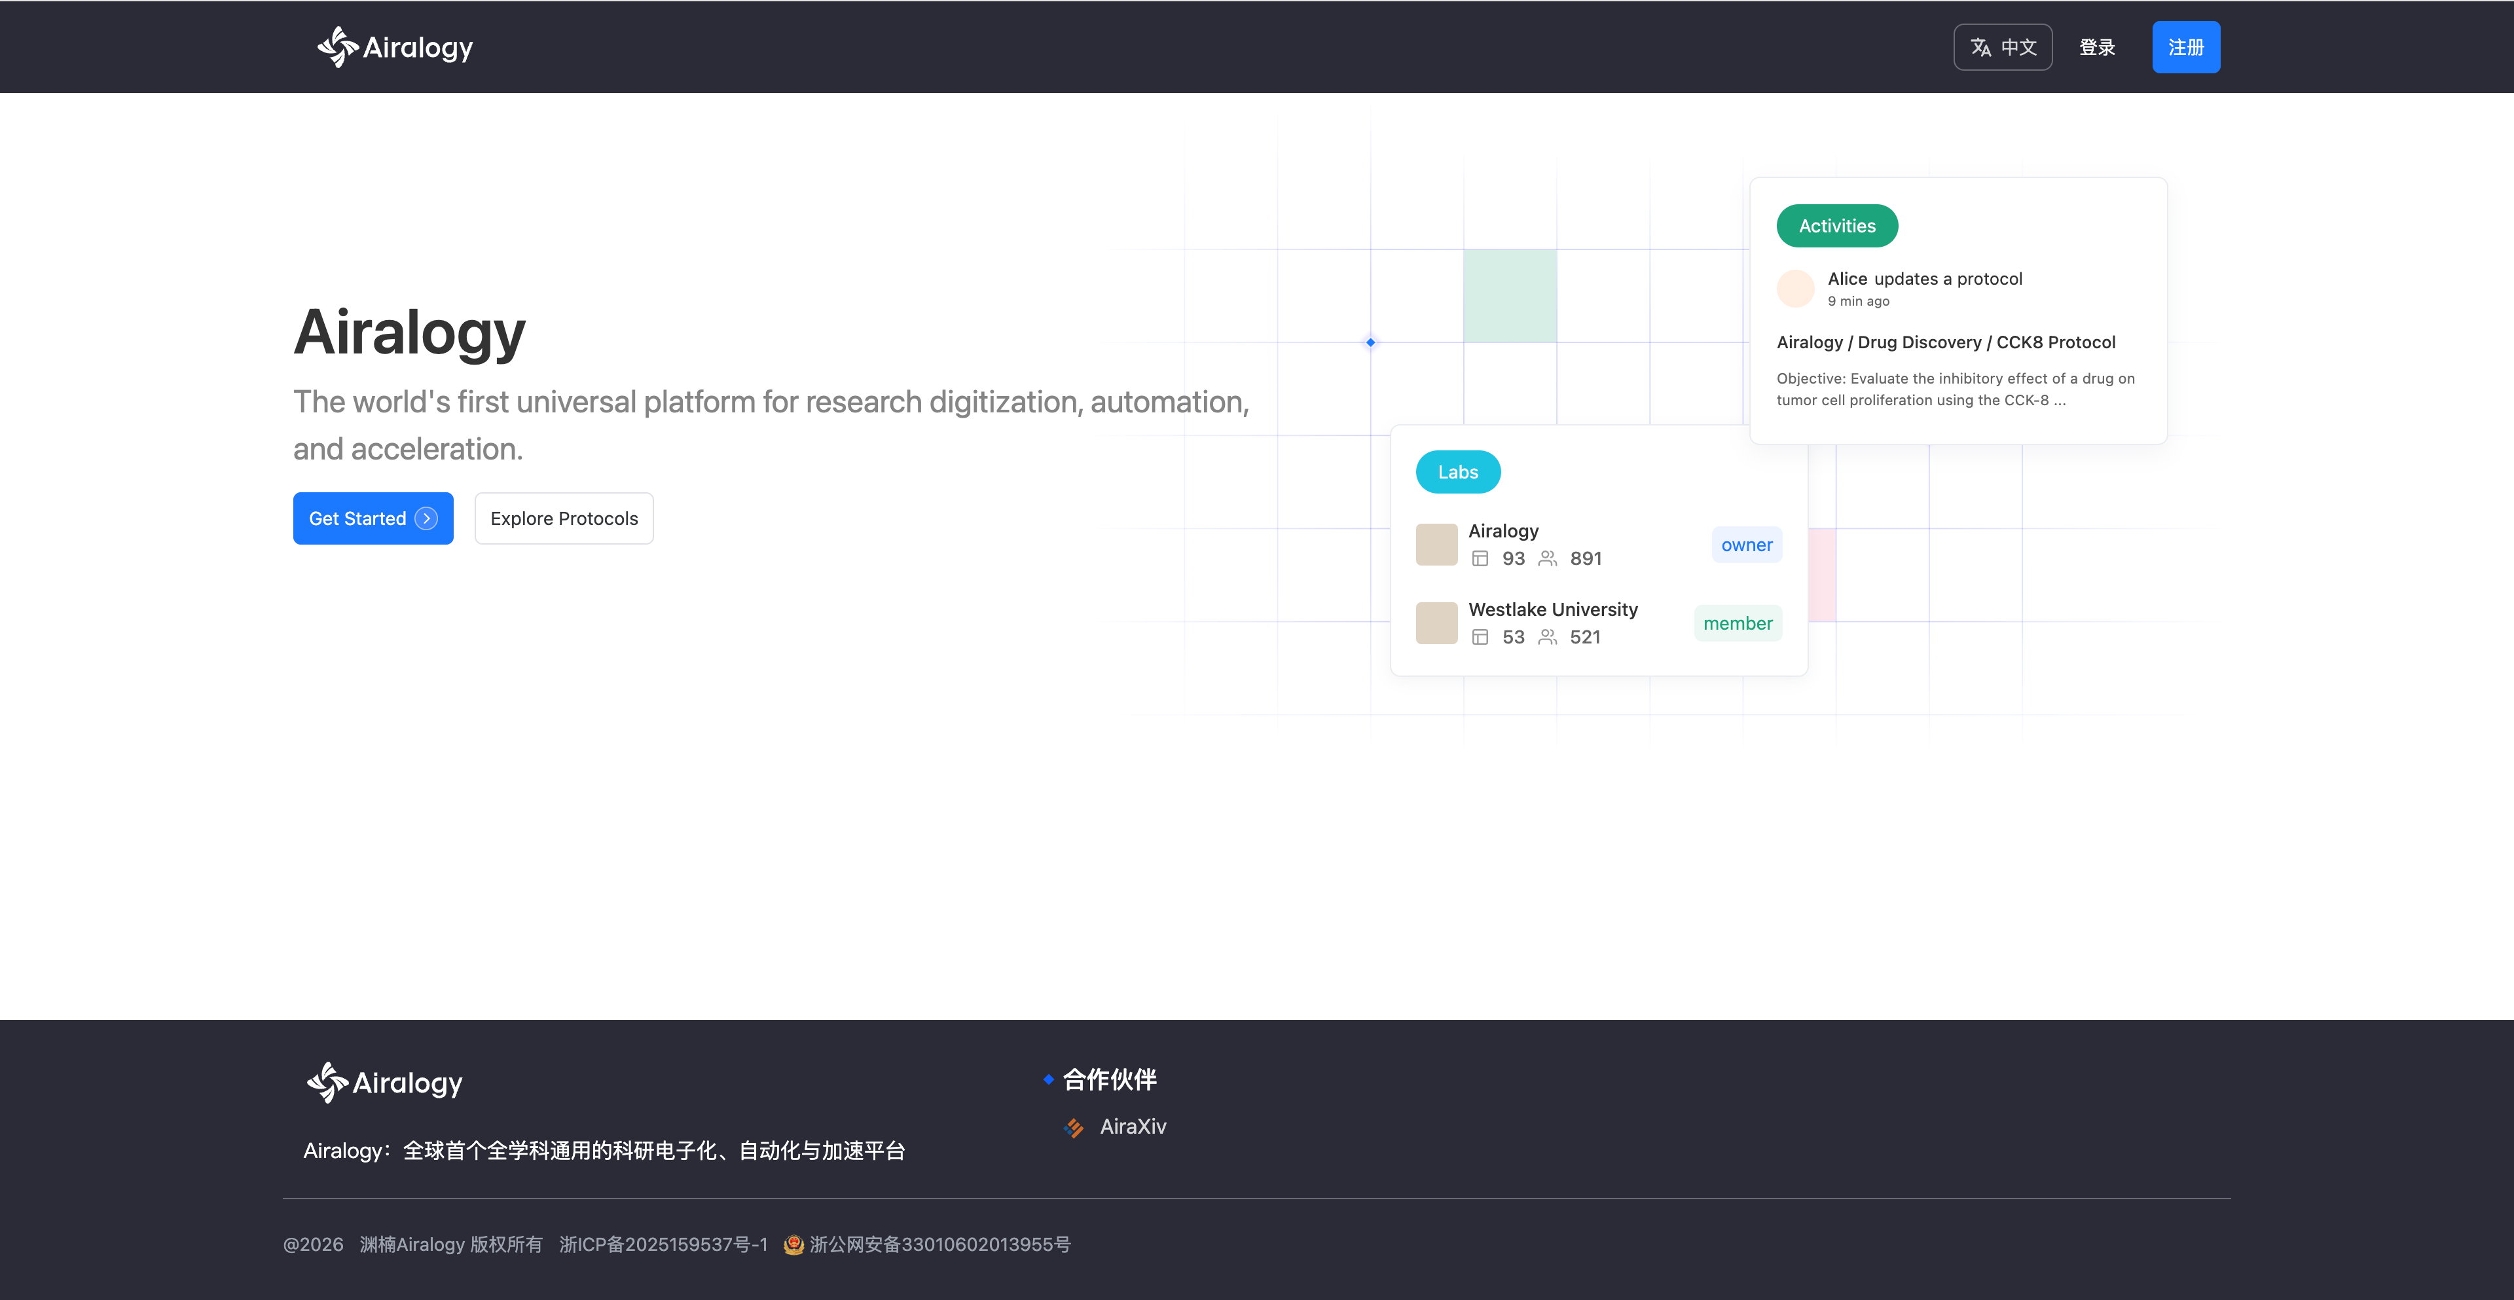Click the member badge
Image resolution: width=2514 pixels, height=1300 pixels.
[x=1738, y=624]
